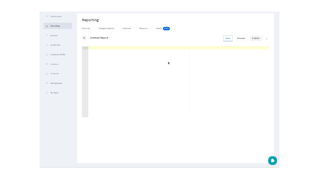The image size is (319, 179).
Task: Select the Explorer tab
Action: pyautogui.click(x=127, y=28)
